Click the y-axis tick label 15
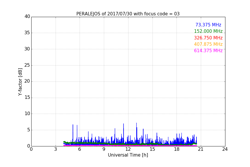 point(27,97)
